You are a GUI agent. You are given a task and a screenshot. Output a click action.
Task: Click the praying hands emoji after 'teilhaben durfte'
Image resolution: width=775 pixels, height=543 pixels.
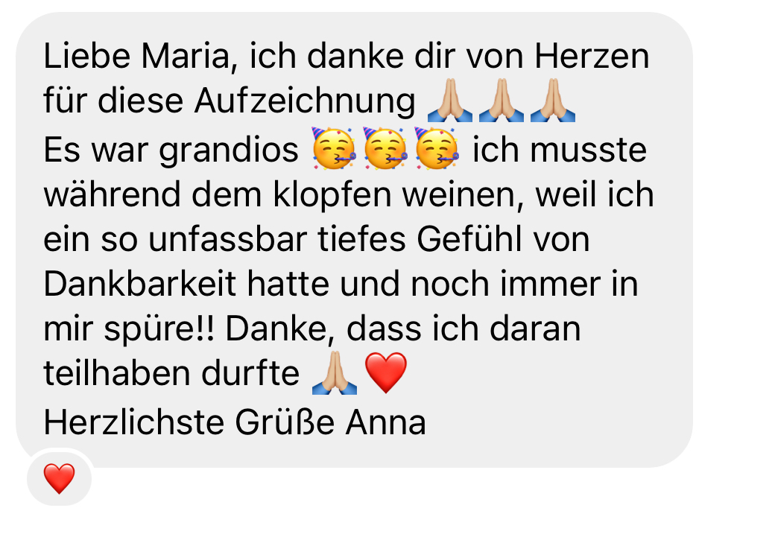(335, 372)
